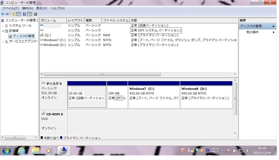This screenshot has width=279, height=160.
Task: Toggle the action pane visibility toolbar icon
Action: pos(29,14)
